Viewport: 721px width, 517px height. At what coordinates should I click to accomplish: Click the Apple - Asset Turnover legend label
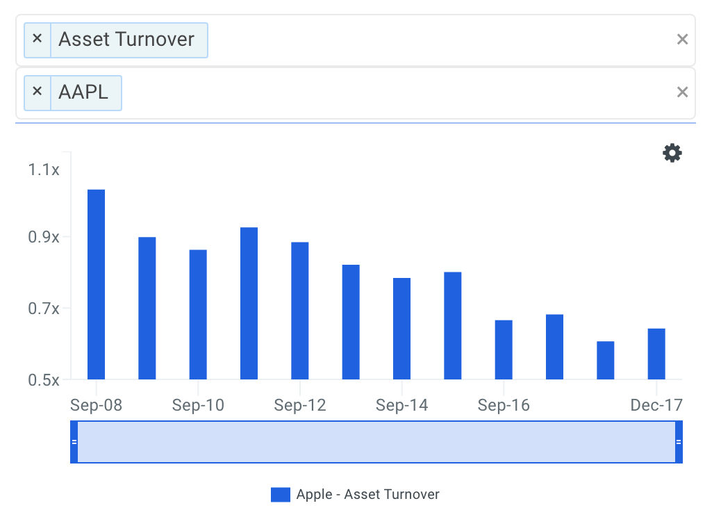[368, 495]
